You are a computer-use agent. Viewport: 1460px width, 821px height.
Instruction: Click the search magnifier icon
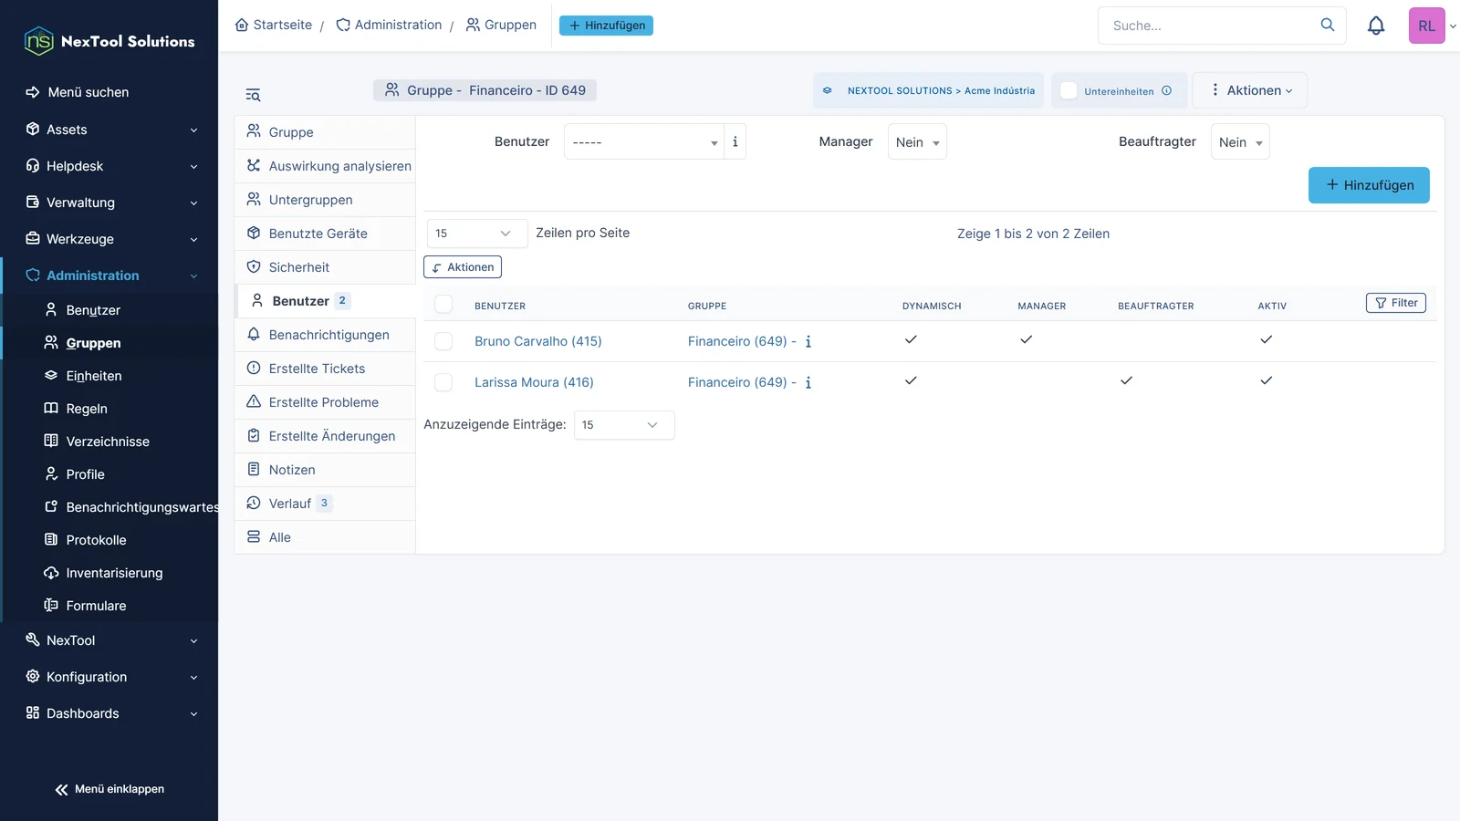[1328, 25]
